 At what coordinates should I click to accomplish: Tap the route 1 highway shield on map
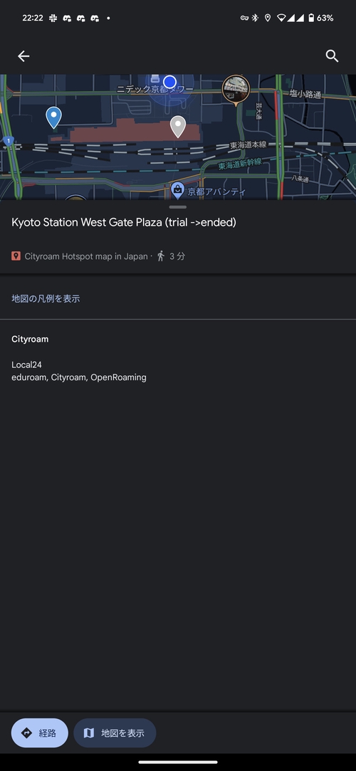(x=7, y=141)
